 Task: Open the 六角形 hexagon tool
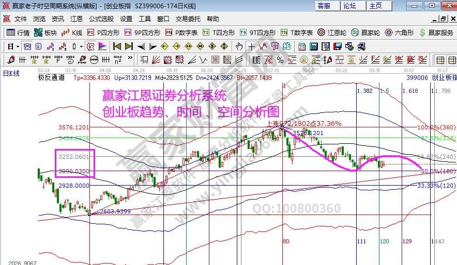(x=399, y=32)
